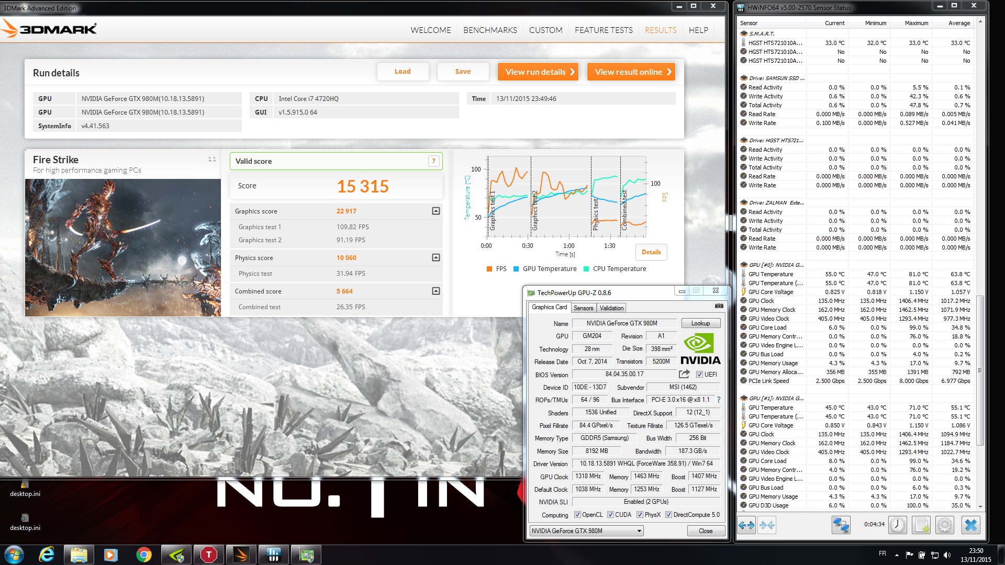Reset the HWiNFO clock timer icon
1005x565 pixels.
coord(898,525)
